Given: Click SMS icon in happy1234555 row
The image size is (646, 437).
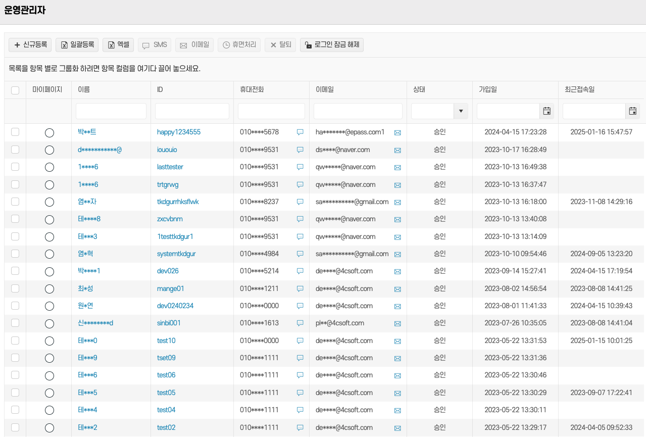Looking at the screenshot, I should pos(300,132).
